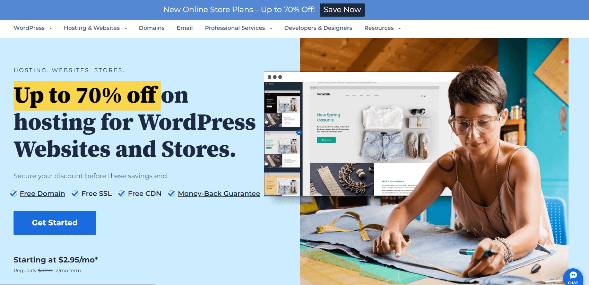Viewport: 589px width, 285px height.
Task: Click the three-dot window controls of the mockup browser
Action: click(x=275, y=77)
